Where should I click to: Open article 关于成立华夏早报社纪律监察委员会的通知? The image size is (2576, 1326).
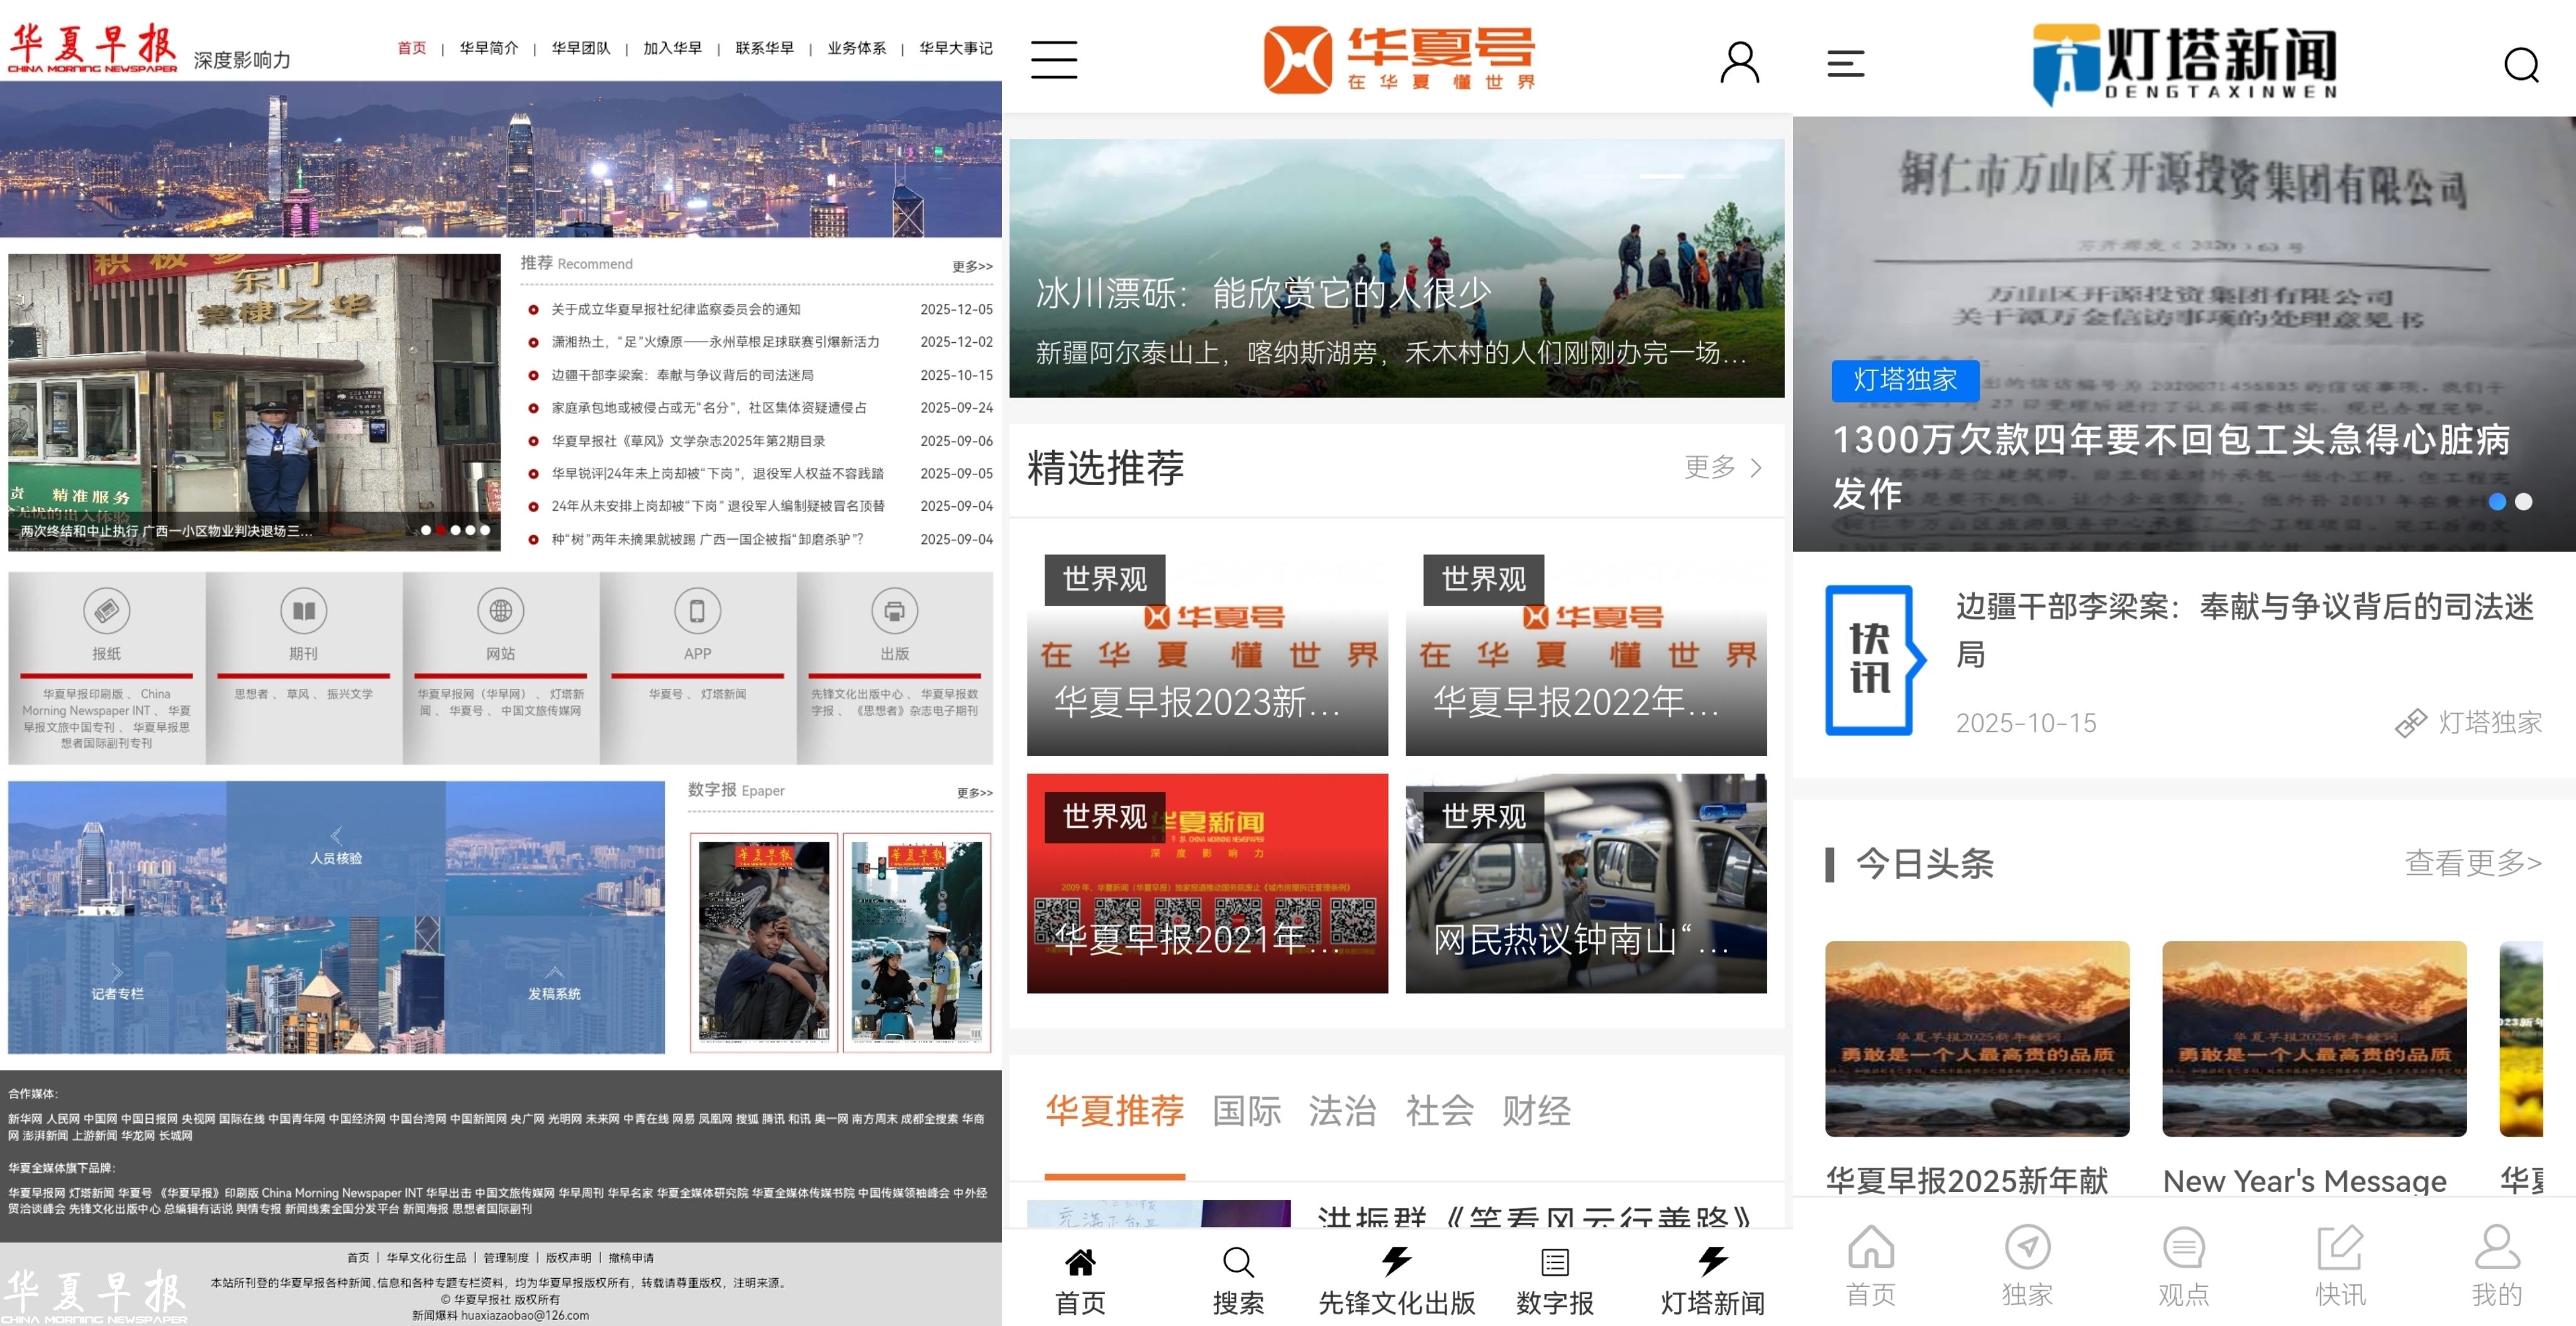(675, 310)
